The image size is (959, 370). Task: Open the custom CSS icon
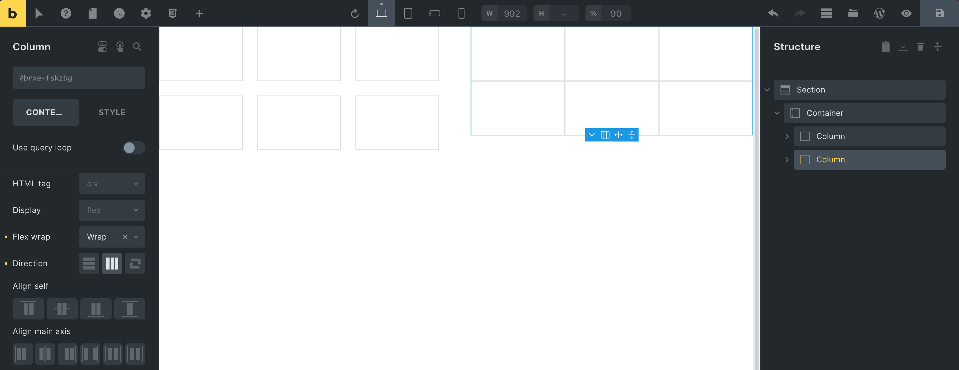(172, 13)
